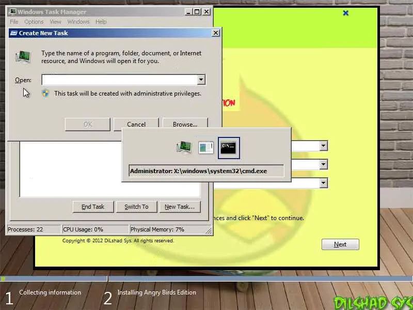Minimize the Windows Task Manager window
Screen dimensions: 413x310
click(x=188, y=11)
